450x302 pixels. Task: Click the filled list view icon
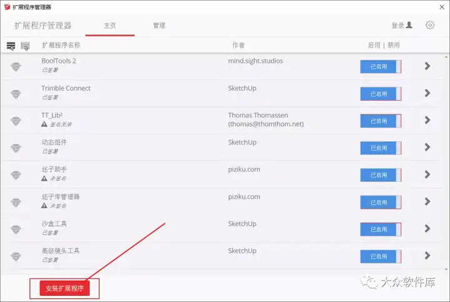[11, 46]
